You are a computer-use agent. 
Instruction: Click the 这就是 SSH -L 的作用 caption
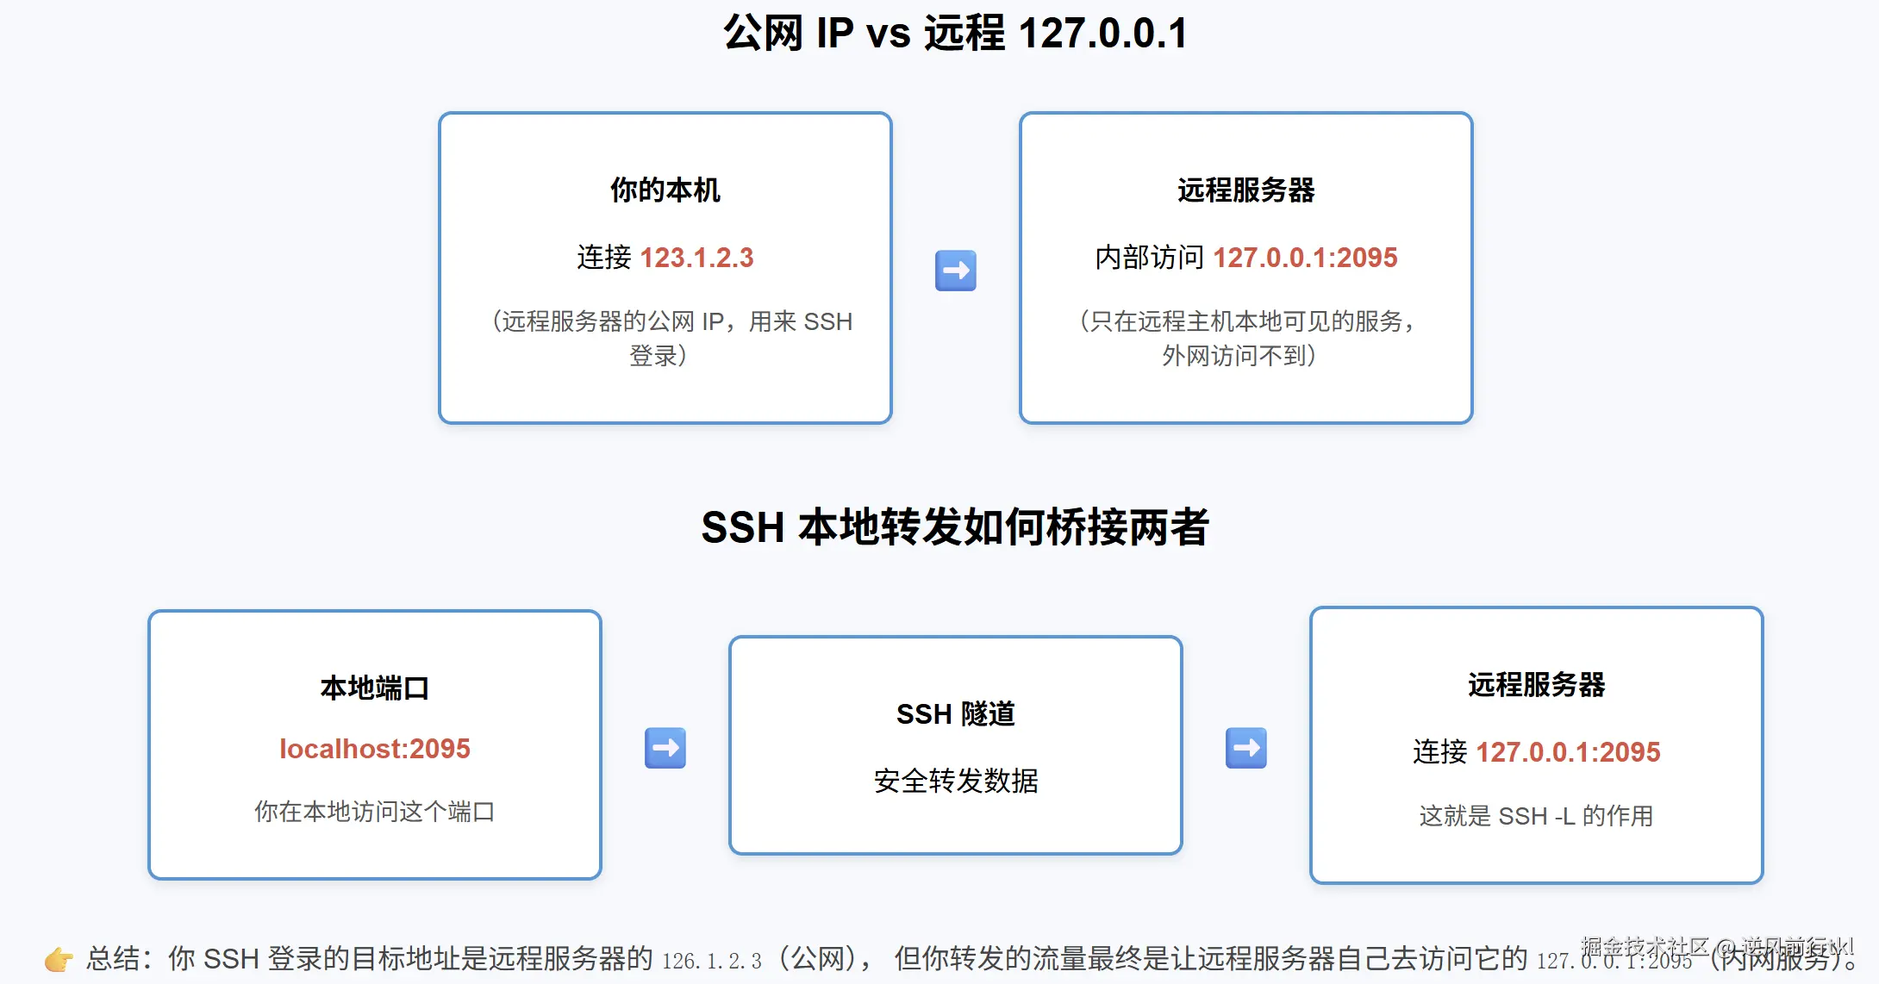pos(1536,816)
